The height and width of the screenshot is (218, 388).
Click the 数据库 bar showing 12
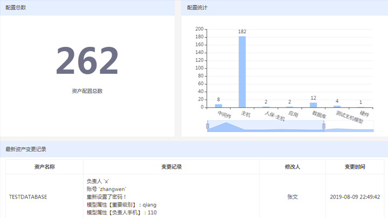coord(313,105)
